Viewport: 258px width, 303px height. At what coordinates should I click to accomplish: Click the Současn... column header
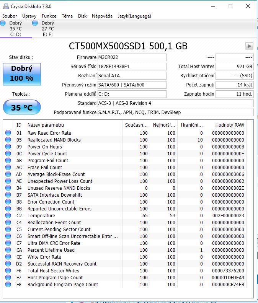coord(136,125)
